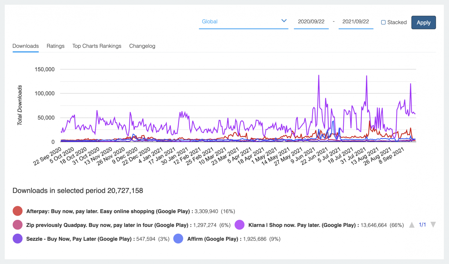Click the dropdown chevron on the Global selector
Image resolution: width=449 pixels, height=264 pixels.
[284, 20]
